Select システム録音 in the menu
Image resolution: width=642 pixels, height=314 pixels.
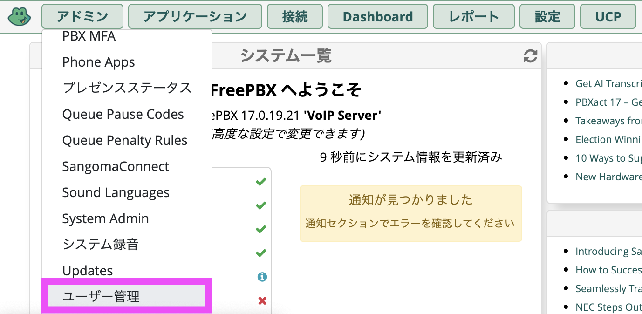127,245
